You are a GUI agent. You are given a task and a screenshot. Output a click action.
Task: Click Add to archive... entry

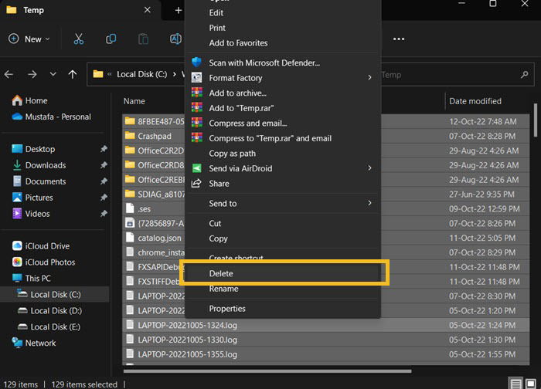pyautogui.click(x=283, y=93)
